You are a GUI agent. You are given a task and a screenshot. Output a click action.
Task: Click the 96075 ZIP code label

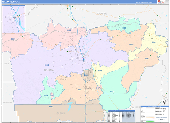tap(131, 45)
